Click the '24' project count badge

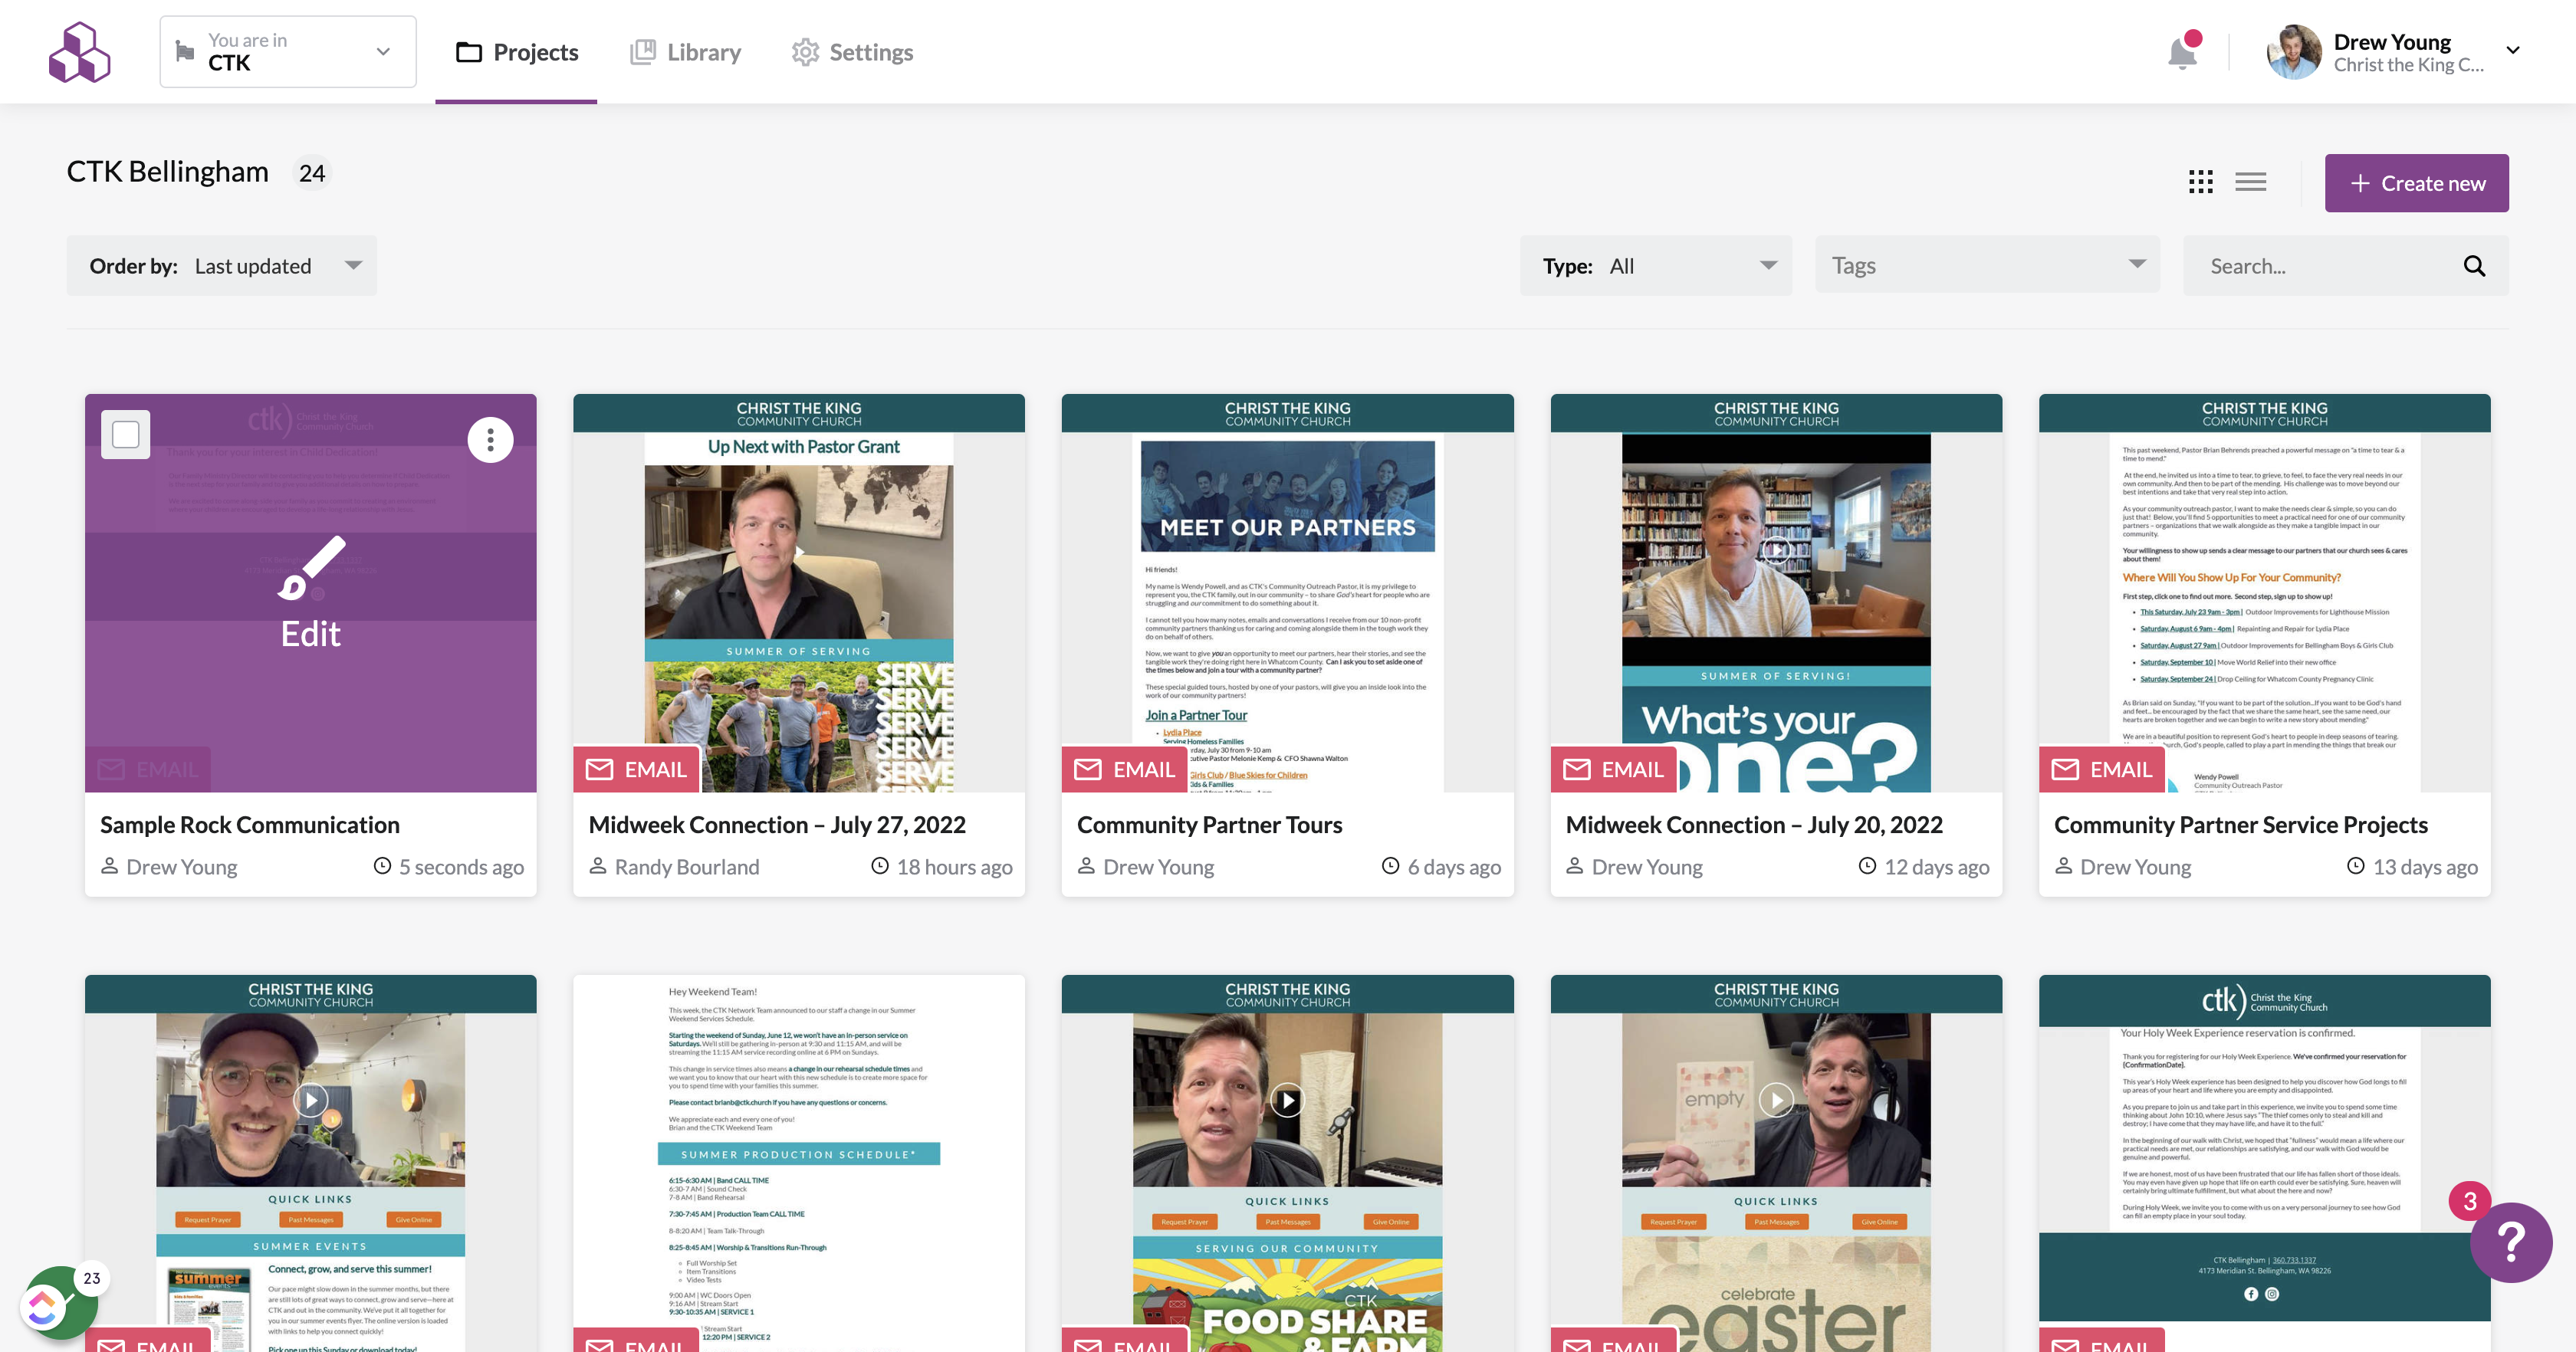pos(312,173)
